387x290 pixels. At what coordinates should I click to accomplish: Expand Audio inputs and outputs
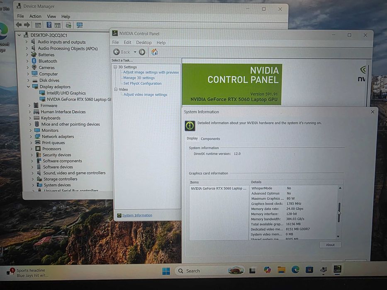(x=27, y=42)
